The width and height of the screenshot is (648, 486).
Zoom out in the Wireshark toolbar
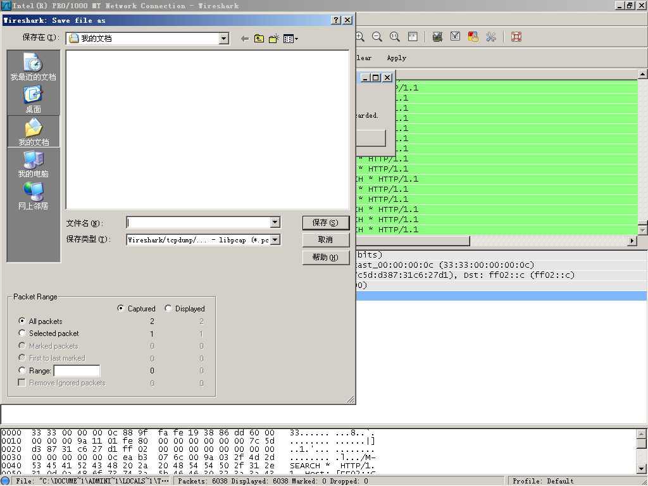[x=377, y=37]
